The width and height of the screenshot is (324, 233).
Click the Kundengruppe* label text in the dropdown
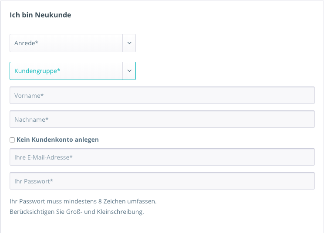click(x=37, y=71)
